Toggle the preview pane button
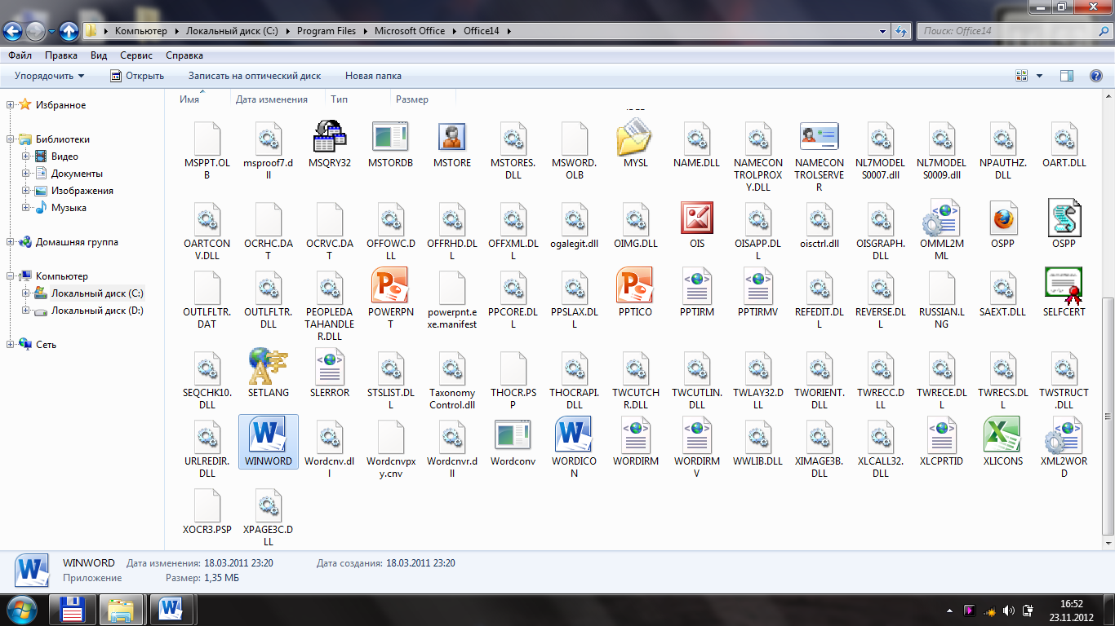The width and height of the screenshot is (1115, 626). pyautogui.click(x=1066, y=76)
